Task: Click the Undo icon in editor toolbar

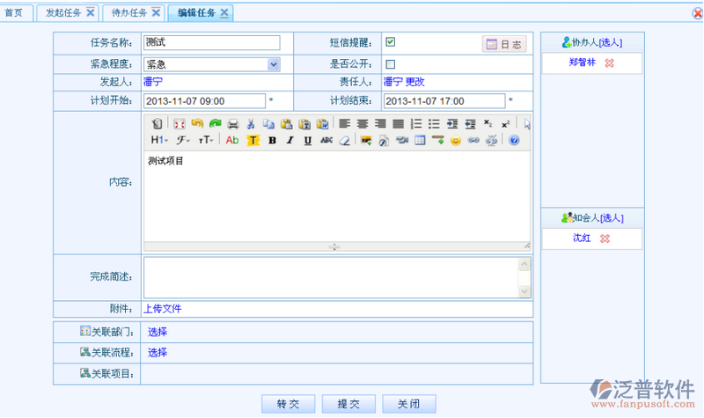Action: pyautogui.click(x=197, y=124)
